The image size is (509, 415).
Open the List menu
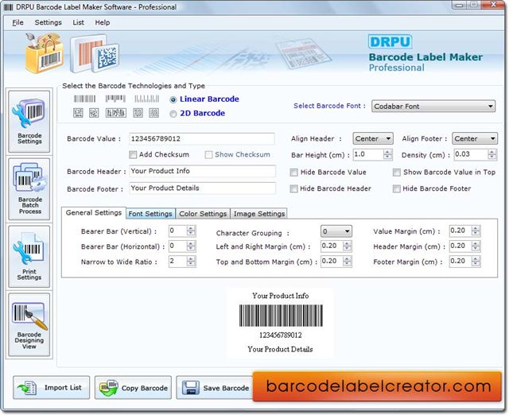tap(78, 22)
